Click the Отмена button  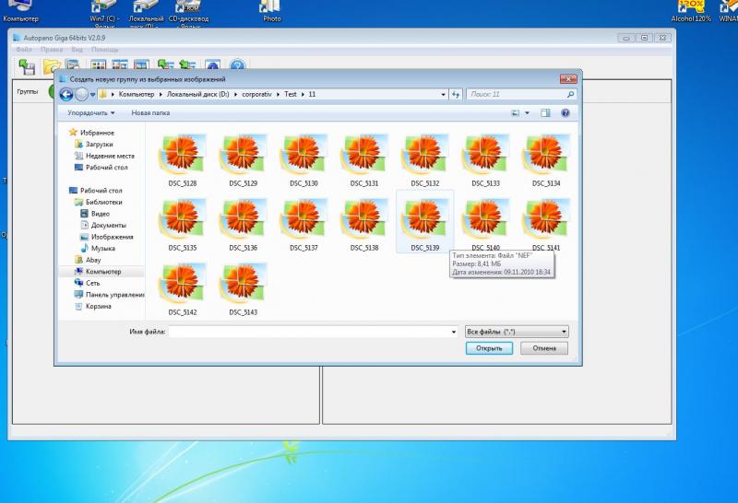tap(544, 348)
